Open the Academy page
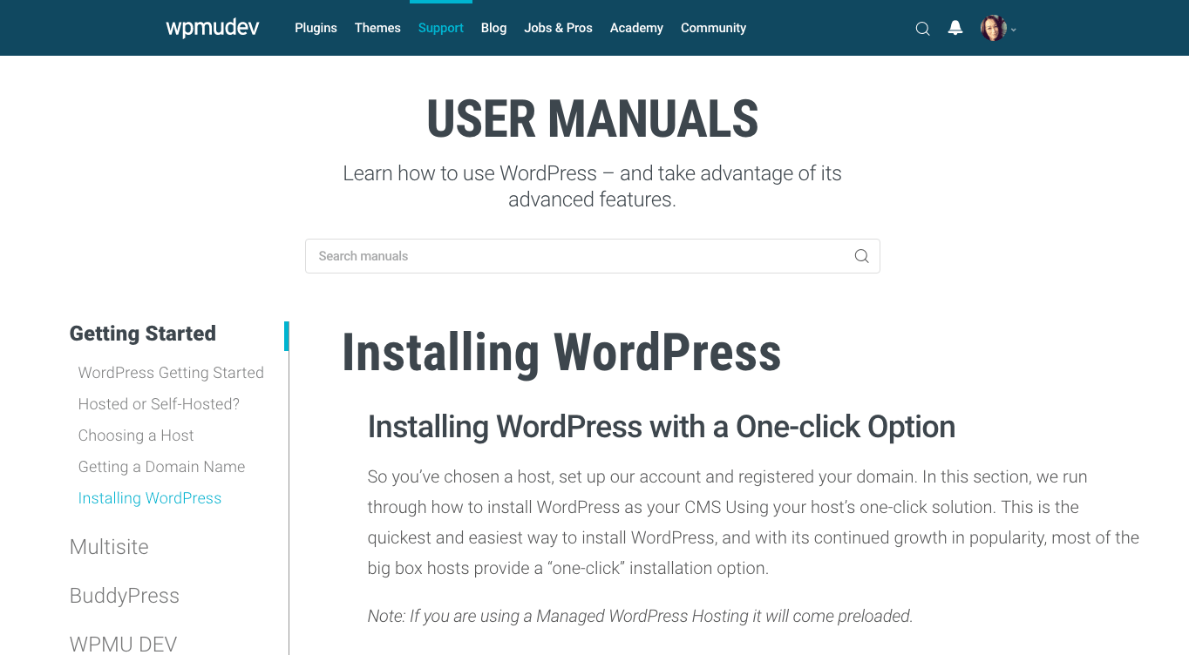The width and height of the screenshot is (1189, 655). point(636,28)
